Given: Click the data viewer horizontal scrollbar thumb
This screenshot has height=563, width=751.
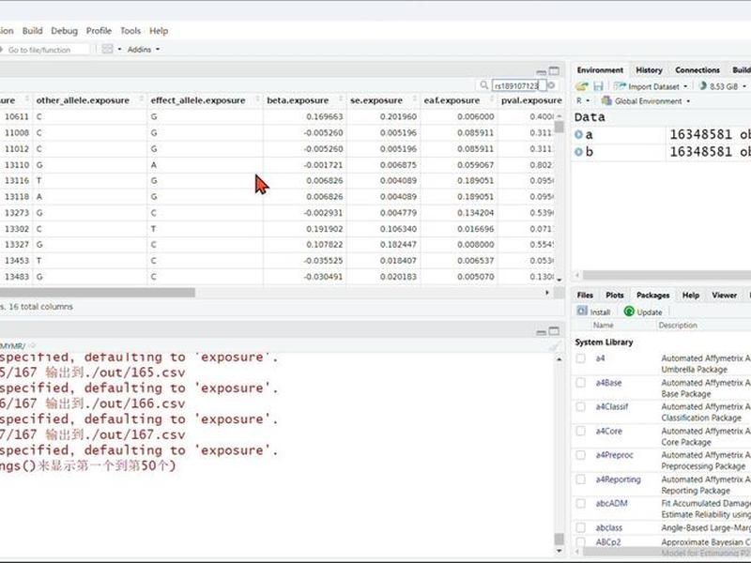Looking at the screenshot, I should [x=98, y=293].
